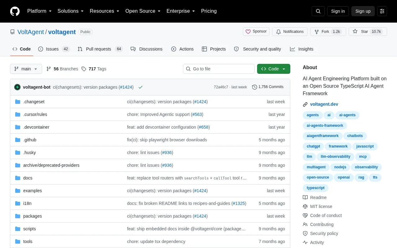Fork the voltagent repository
This screenshot has height=248, width=397.
coord(328,32)
